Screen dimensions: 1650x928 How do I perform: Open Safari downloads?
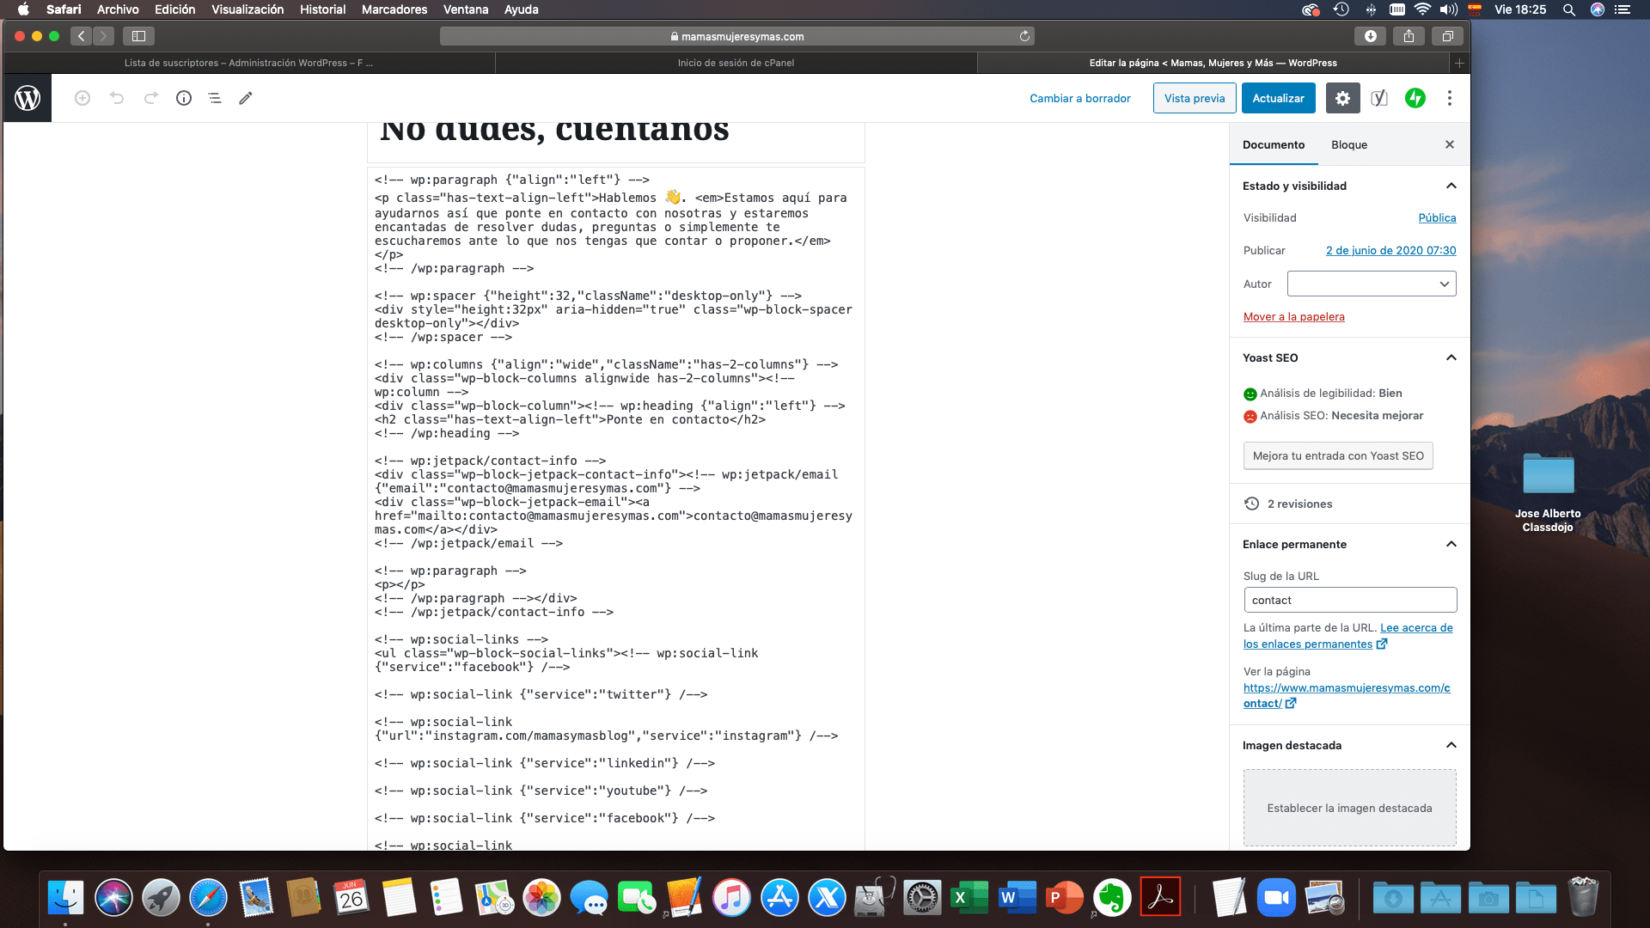point(1371,36)
